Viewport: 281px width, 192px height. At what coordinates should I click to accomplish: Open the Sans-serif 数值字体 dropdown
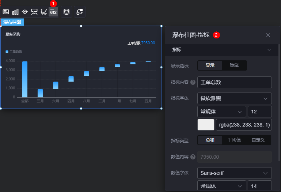point(234,173)
